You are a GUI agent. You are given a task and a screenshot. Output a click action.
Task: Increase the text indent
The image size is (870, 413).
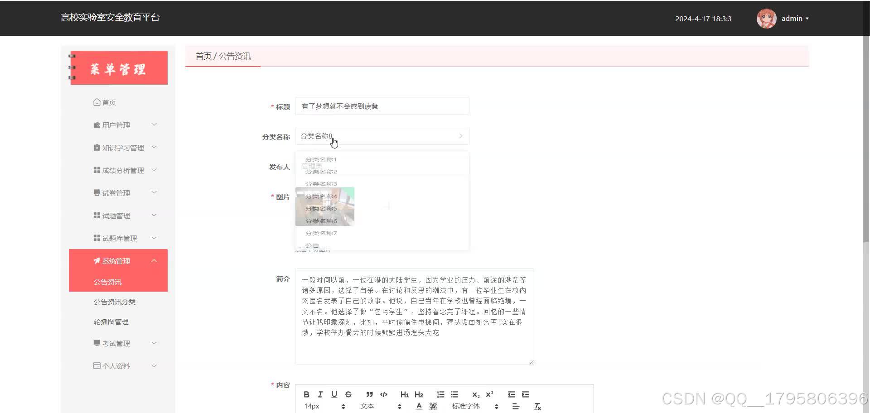tap(525, 394)
